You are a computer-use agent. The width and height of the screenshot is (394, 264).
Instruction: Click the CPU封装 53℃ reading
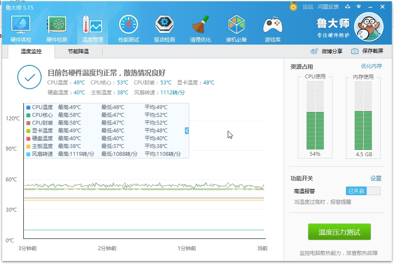click(x=165, y=82)
